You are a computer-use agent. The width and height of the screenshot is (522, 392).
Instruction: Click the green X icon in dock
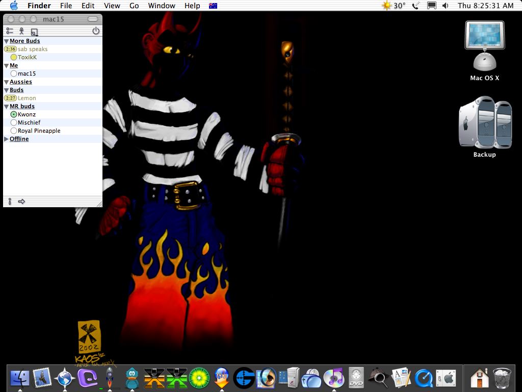pos(177,378)
